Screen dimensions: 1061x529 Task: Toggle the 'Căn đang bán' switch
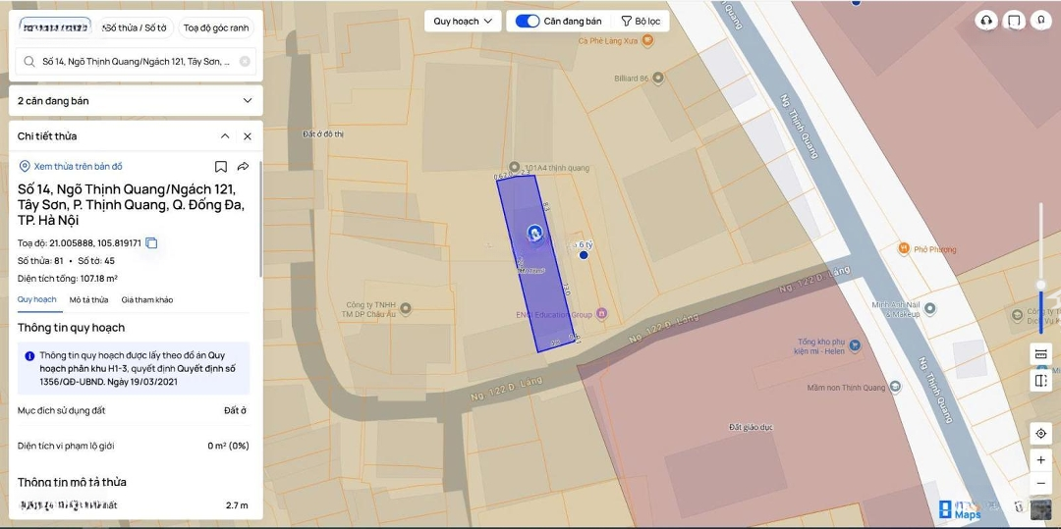click(x=528, y=21)
